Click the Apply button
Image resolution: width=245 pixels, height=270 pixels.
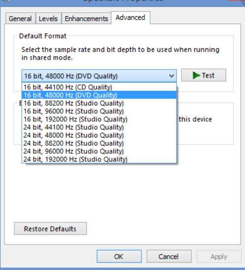point(219,257)
